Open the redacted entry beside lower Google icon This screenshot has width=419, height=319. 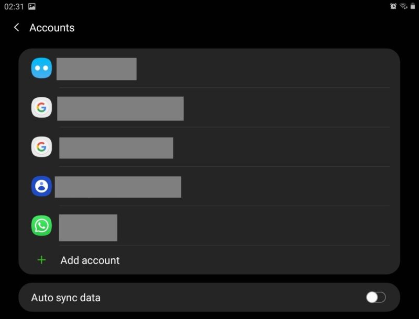point(116,148)
